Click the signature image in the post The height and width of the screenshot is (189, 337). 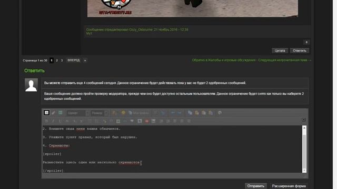(x=193, y=8)
